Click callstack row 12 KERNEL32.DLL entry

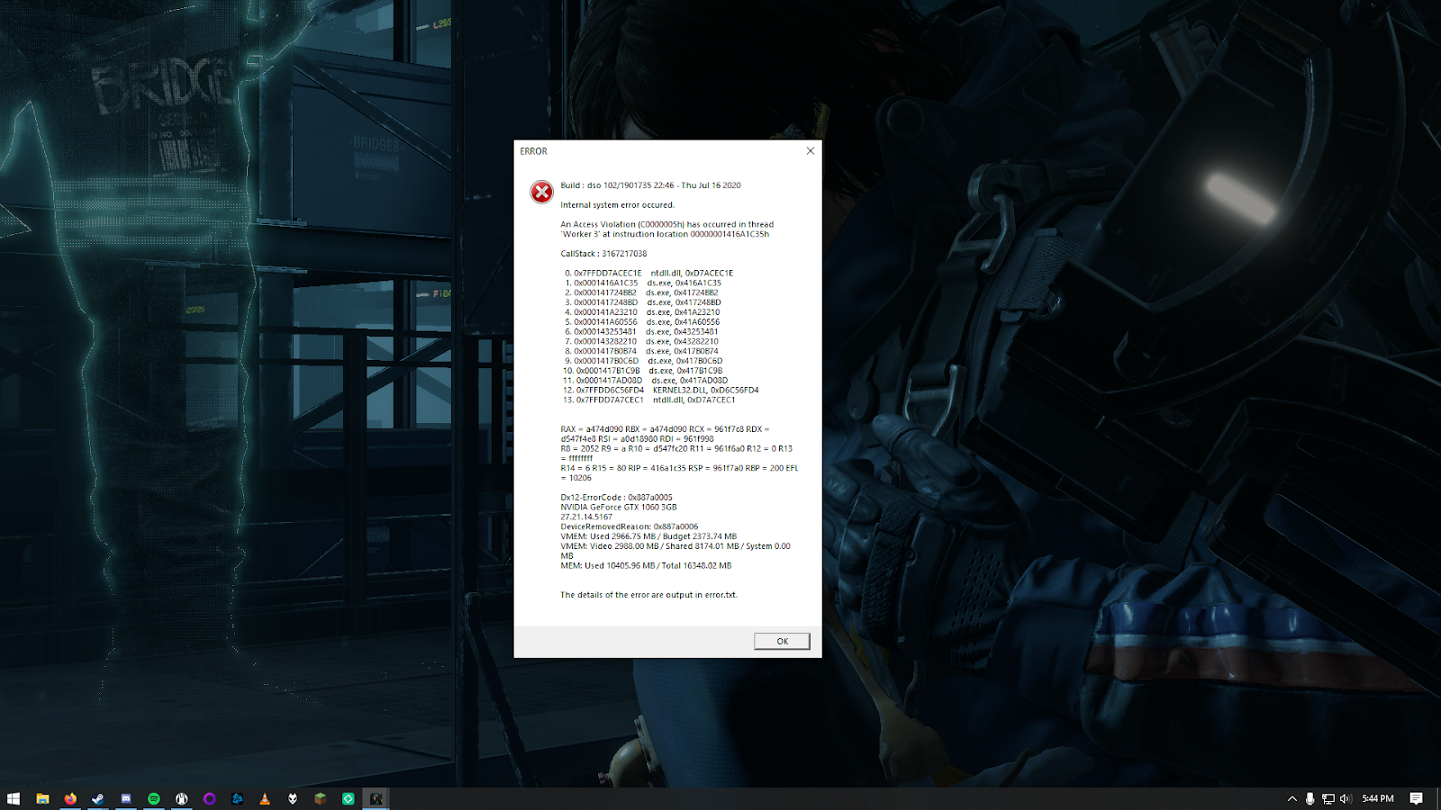coord(660,391)
